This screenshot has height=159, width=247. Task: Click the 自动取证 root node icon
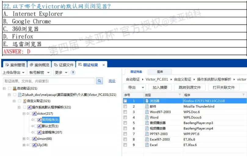pos(15,88)
